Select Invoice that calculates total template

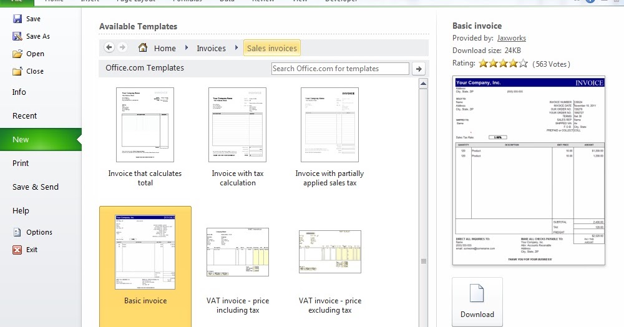[x=145, y=137]
